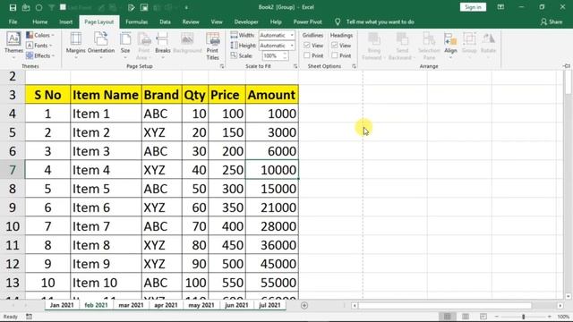Switch to the Power Pivot tab
The image size is (573, 322).
tap(307, 21)
